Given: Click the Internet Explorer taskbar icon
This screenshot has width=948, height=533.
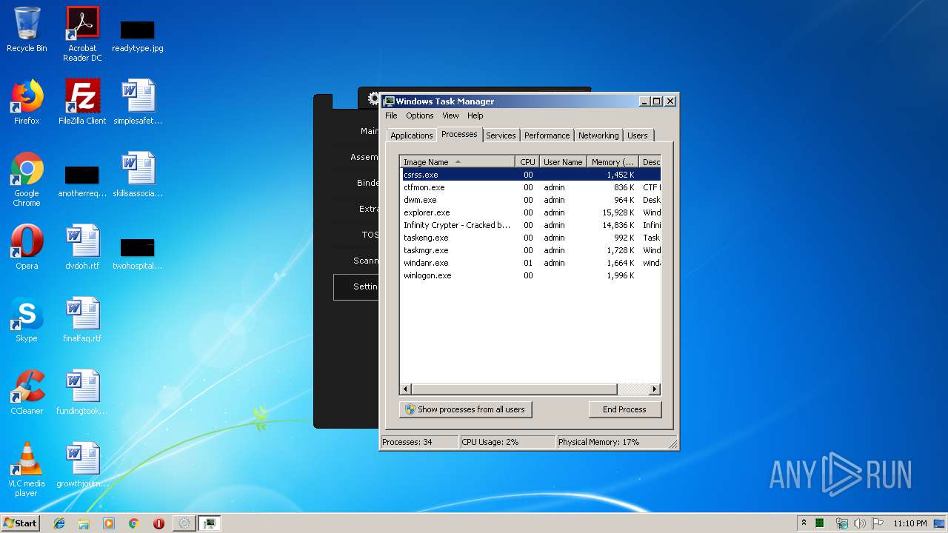Looking at the screenshot, I should pyautogui.click(x=59, y=523).
